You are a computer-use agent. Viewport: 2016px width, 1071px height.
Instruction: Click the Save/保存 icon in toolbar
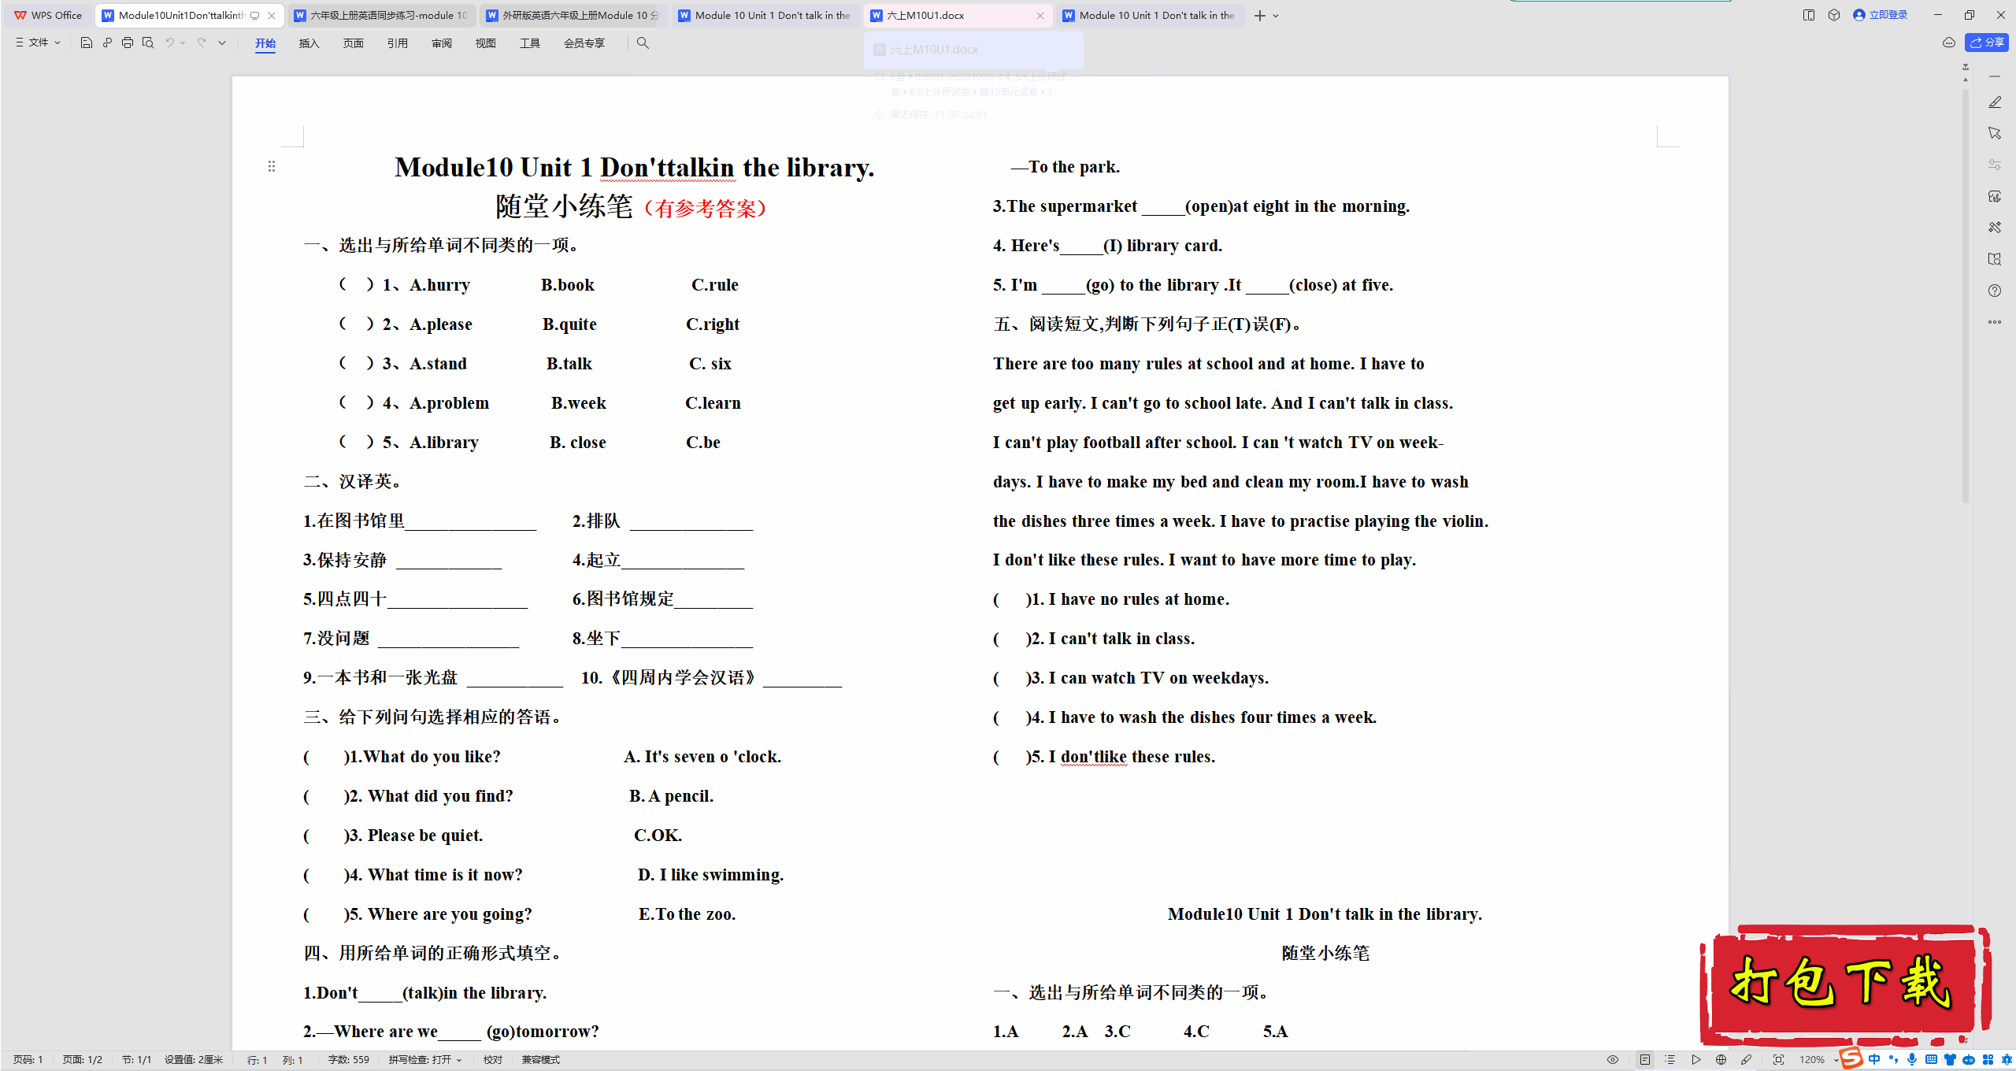[x=84, y=43]
